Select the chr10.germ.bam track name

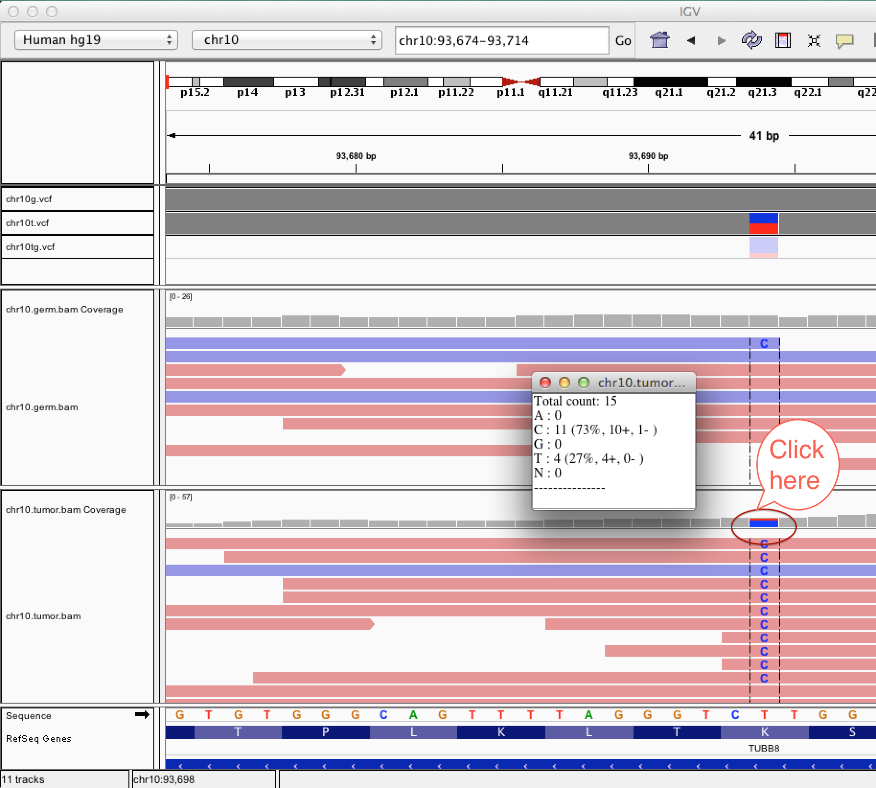(42, 407)
